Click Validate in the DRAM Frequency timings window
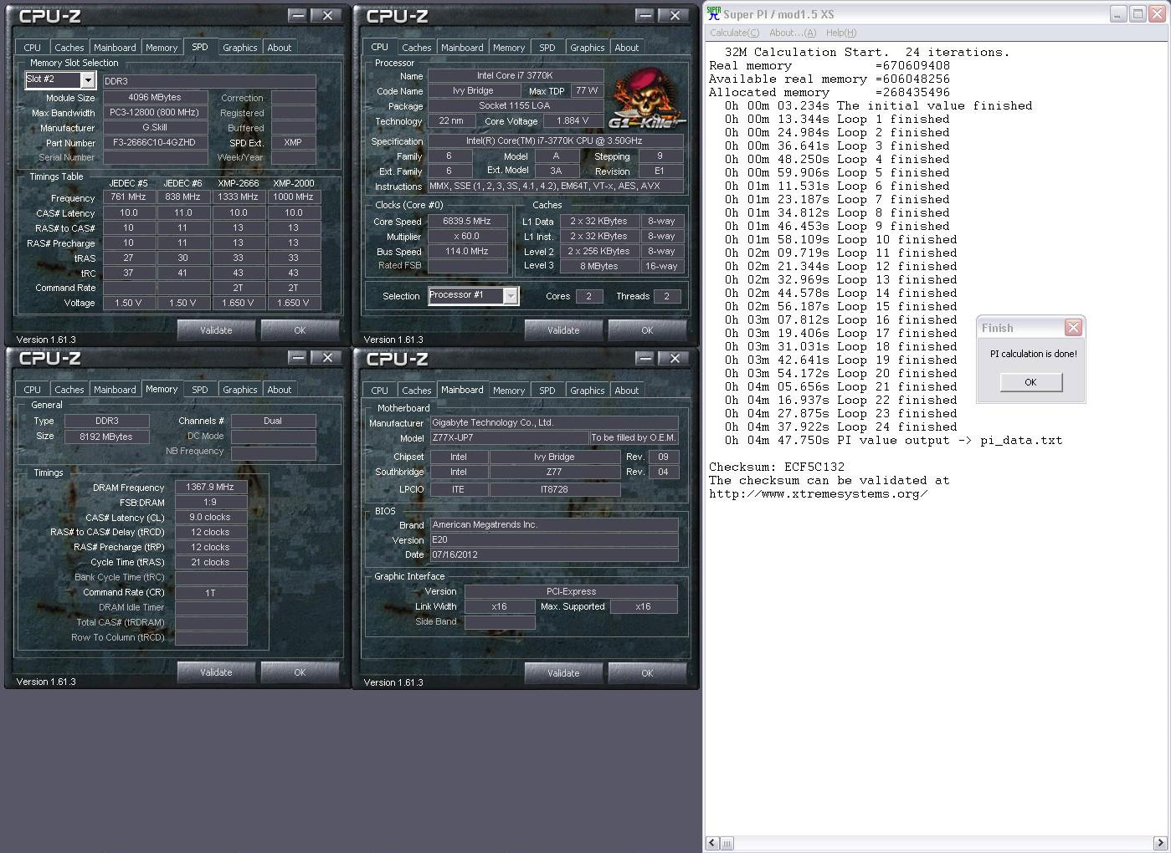The width and height of the screenshot is (1171, 853). [x=216, y=672]
